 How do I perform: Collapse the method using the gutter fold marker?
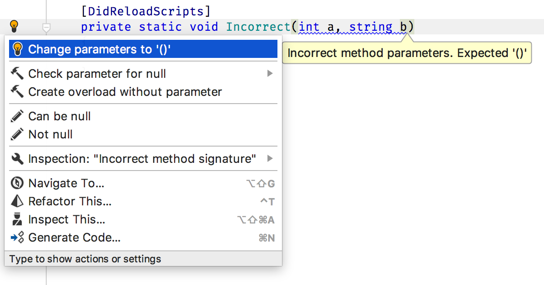[x=45, y=28]
